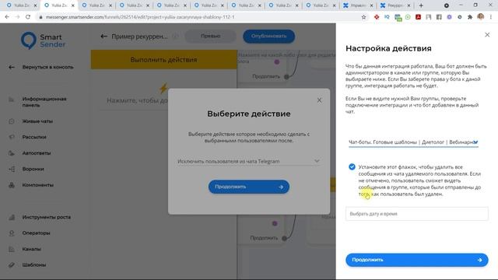Screen dimensions: 498x280
Task: Click the Каналы sidebar icon
Action: [x=12, y=249]
